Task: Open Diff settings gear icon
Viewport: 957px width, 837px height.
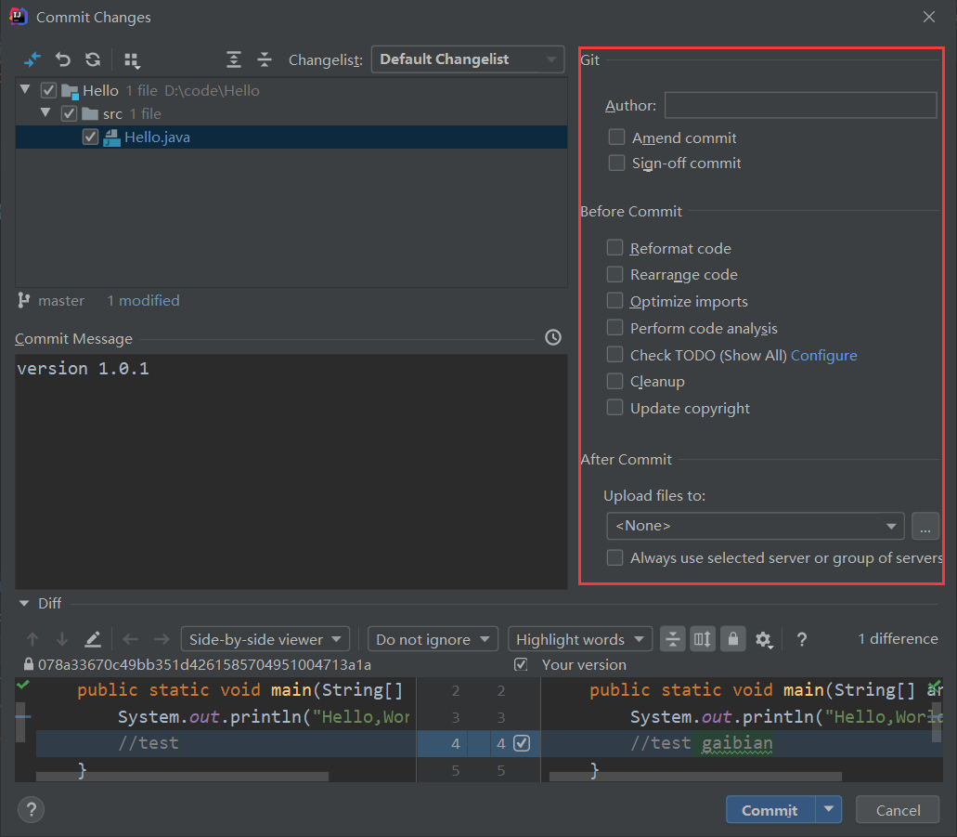Action: pyautogui.click(x=764, y=640)
